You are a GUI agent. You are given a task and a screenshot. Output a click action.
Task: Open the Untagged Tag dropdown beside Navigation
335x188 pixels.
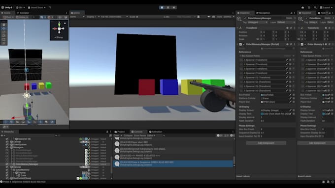coord(258,22)
